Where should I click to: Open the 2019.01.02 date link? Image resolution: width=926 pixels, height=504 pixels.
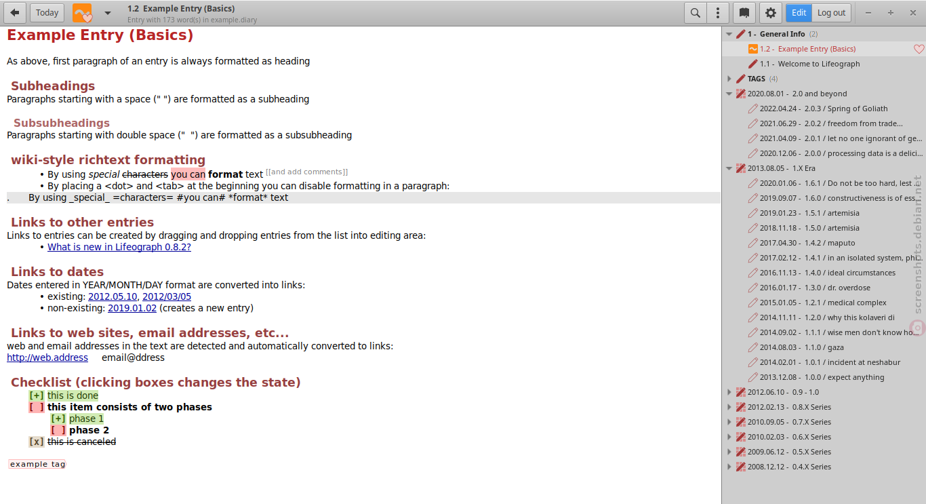(132, 308)
